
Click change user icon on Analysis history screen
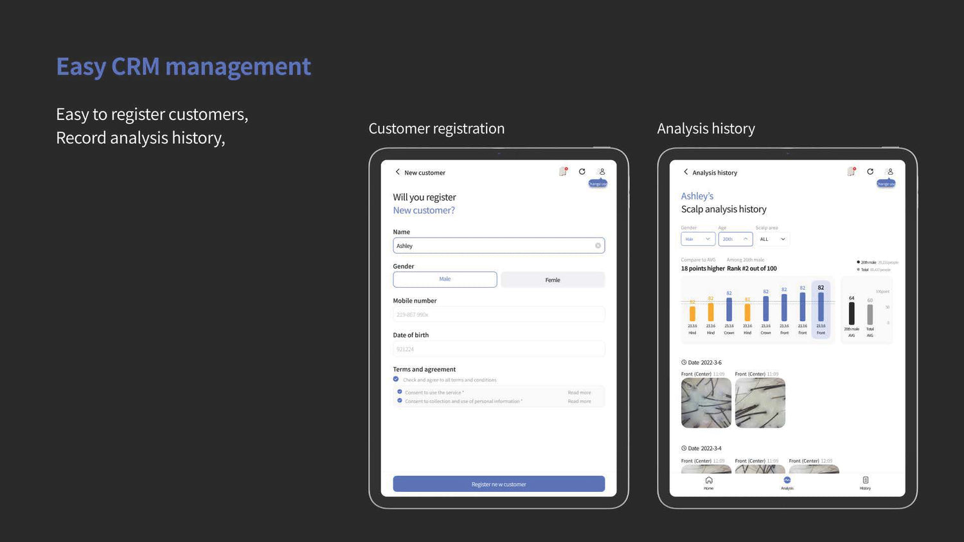[890, 172]
